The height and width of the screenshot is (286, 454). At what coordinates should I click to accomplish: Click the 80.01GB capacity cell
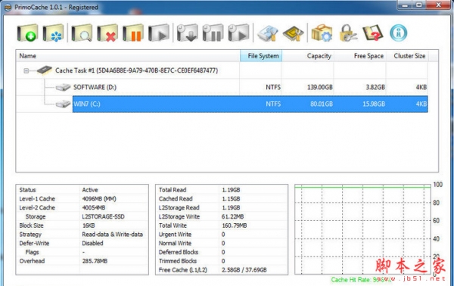coord(322,104)
